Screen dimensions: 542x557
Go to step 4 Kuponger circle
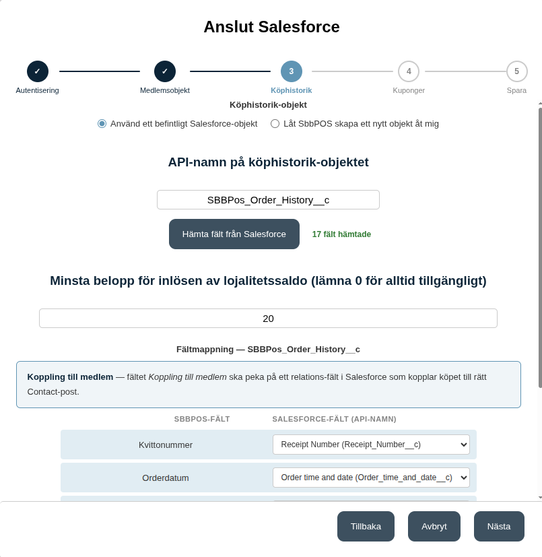[x=409, y=71]
